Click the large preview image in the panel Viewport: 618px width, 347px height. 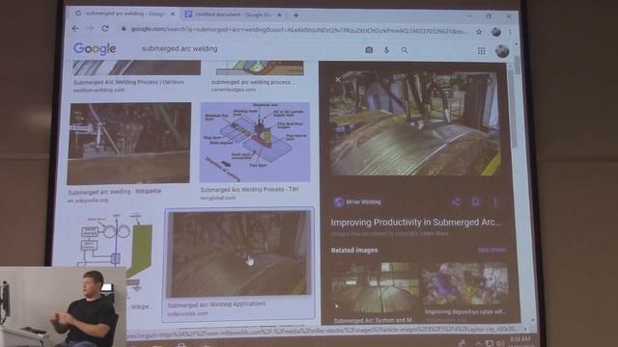[414, 123]
